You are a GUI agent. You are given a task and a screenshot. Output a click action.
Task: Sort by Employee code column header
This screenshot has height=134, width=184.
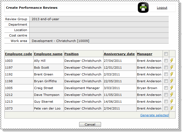pyautogui.click(x=19, y=54)
